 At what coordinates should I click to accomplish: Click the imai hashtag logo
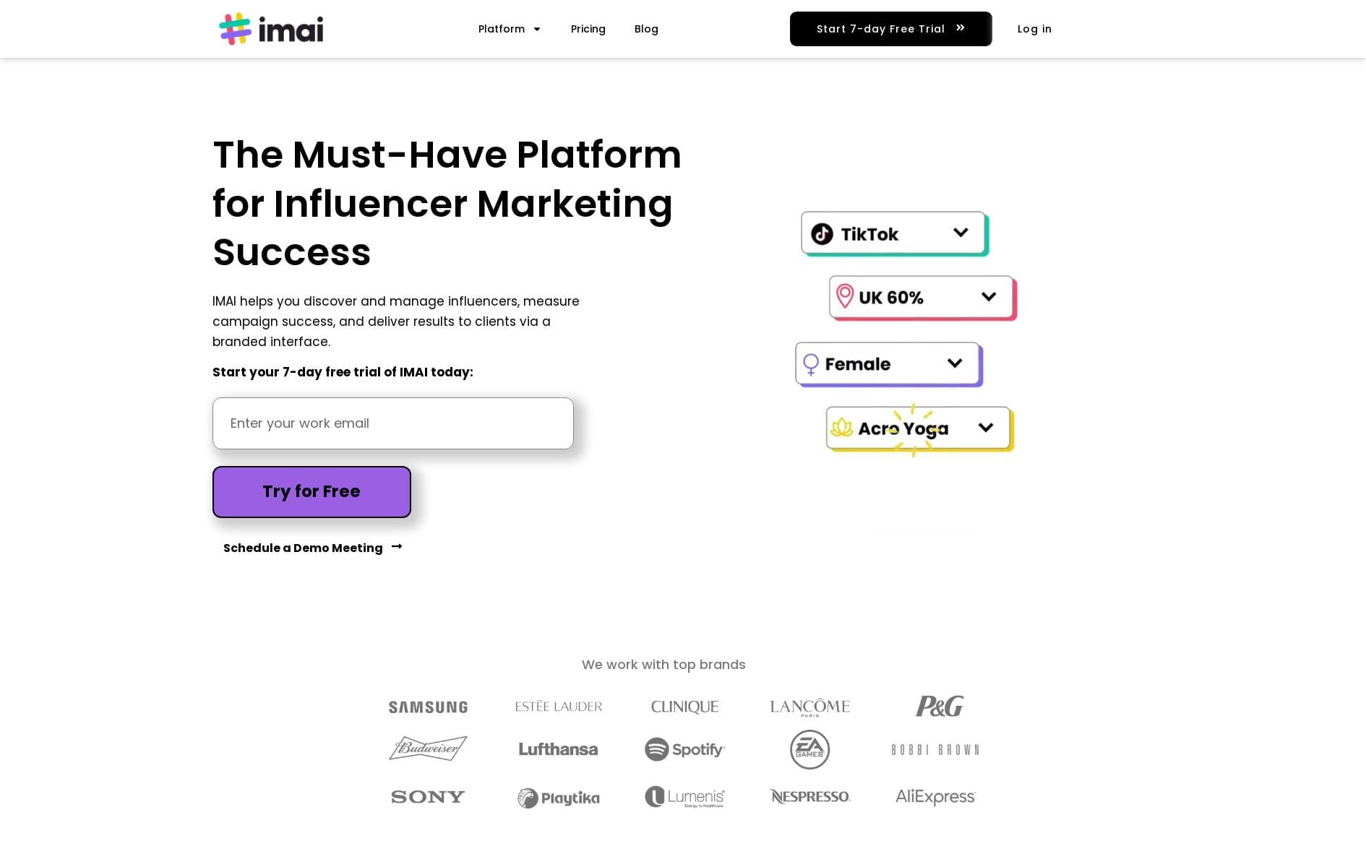(235, 29)
